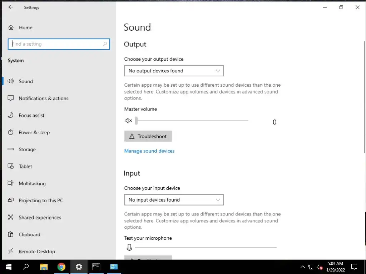Image resolution: width=366 pixels, height=274 pixels.
Task: Close the Settings window
Action: click(357, 7)
